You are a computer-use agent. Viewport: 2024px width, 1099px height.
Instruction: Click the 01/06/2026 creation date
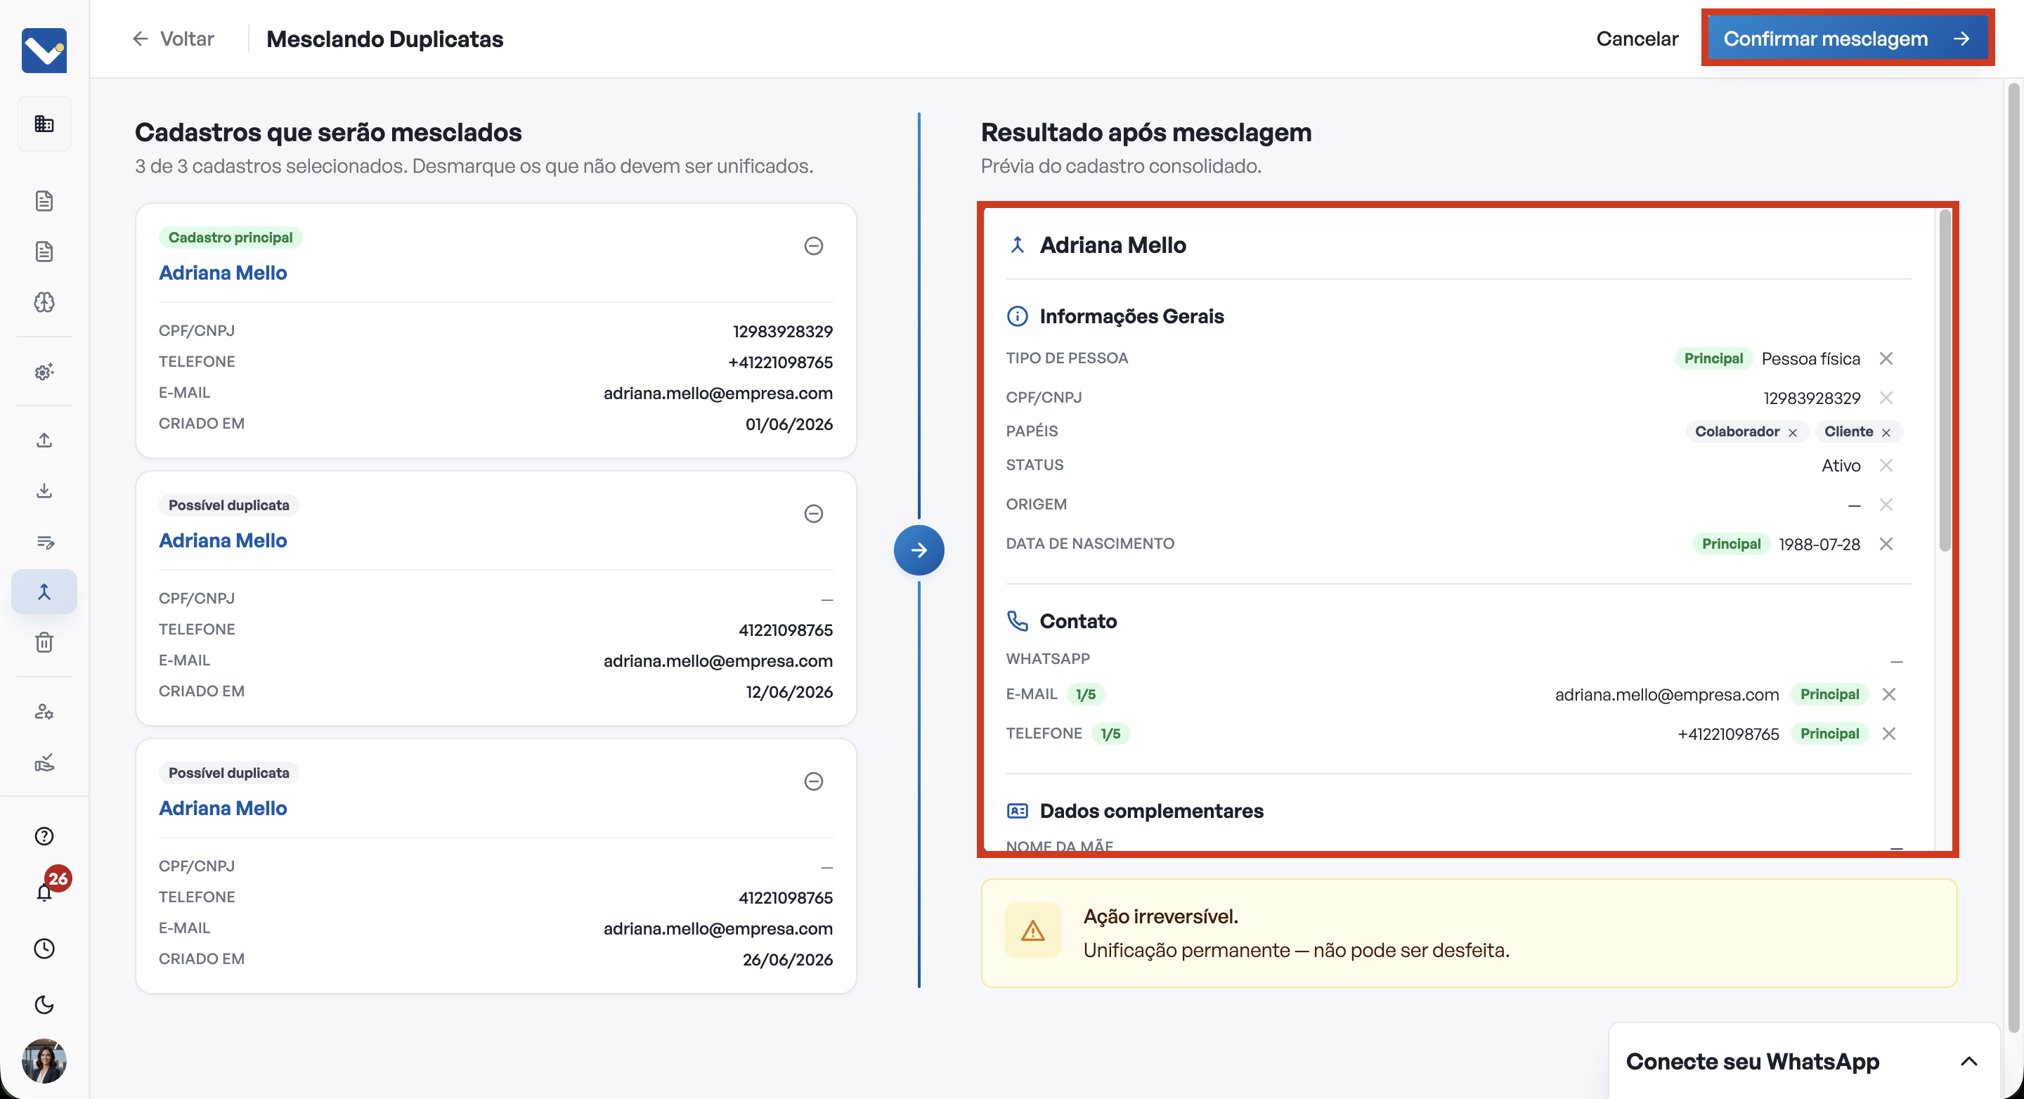coord(789,424)
